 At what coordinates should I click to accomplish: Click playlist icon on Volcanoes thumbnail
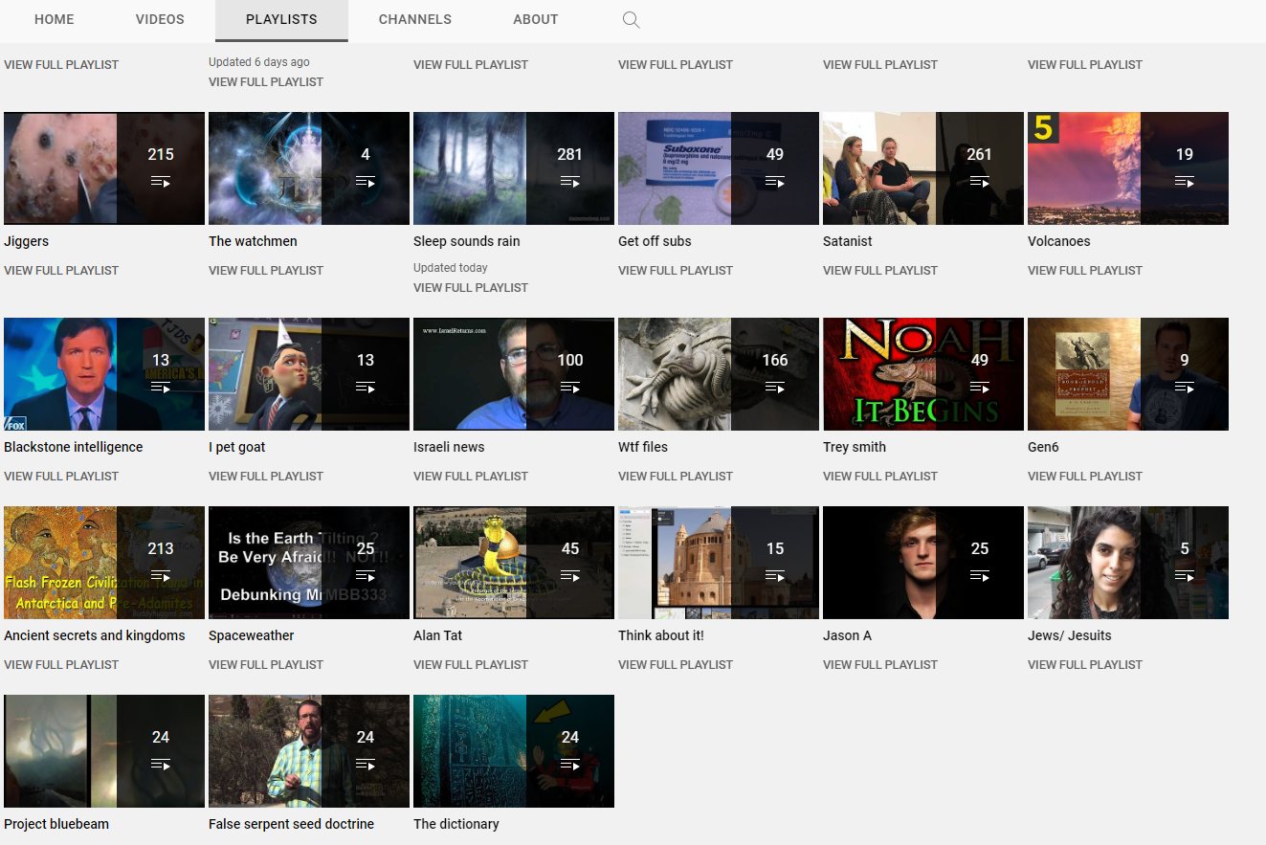(x=1185, y=182)
